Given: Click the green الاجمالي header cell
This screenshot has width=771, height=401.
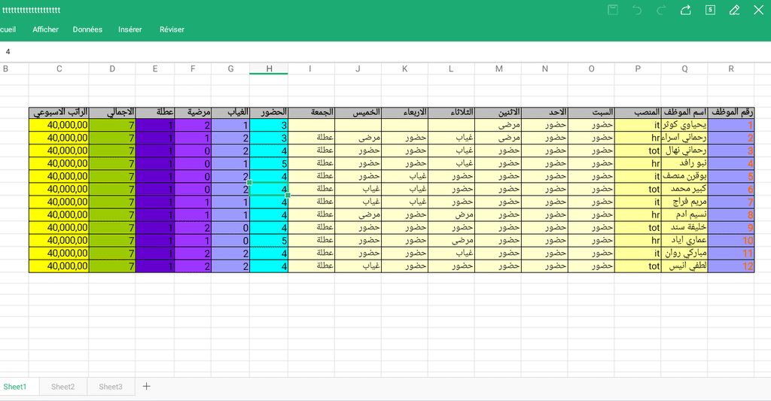Looking at the screenshot, I should [x=112, y=113].
